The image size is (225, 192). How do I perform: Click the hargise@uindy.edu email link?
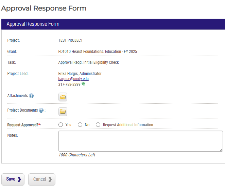[73, 79]
